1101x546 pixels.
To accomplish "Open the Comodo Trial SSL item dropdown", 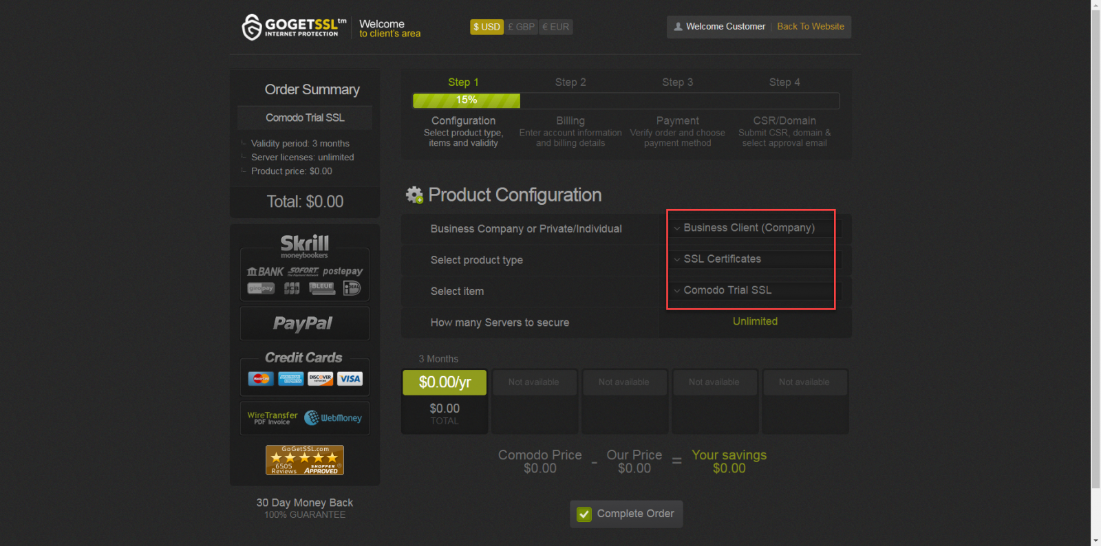I will (x=754, y=290).
